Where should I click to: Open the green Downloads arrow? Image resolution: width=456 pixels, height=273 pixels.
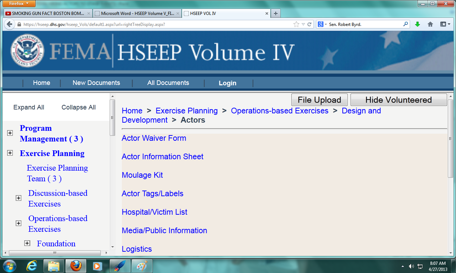418,25
